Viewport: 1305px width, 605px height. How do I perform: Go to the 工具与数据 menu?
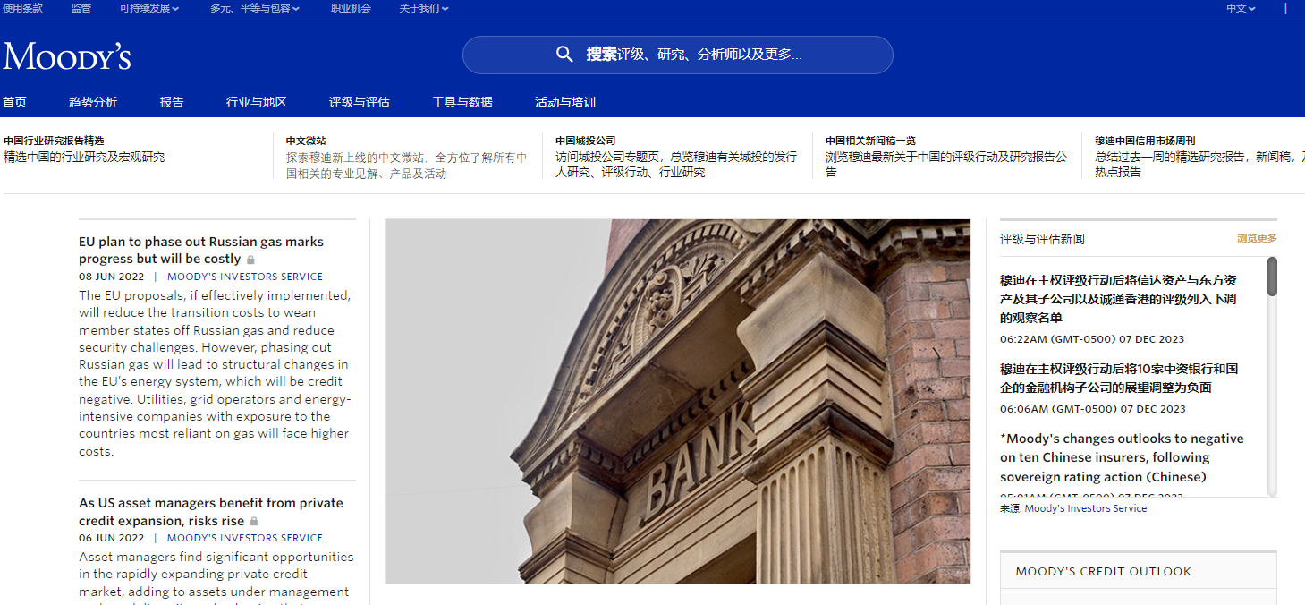point(462,102)
